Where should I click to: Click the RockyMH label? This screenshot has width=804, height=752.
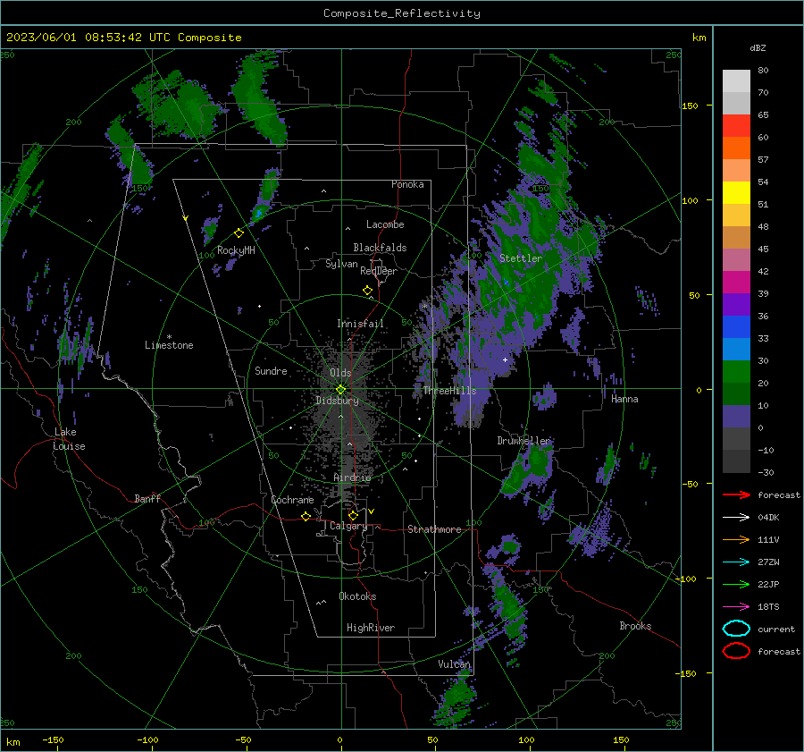[236, 250]
